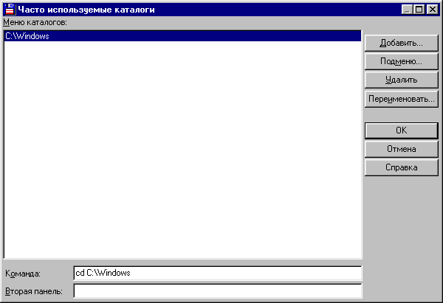
Task: Delete the entry with the Удалить button
Action: 402,80
